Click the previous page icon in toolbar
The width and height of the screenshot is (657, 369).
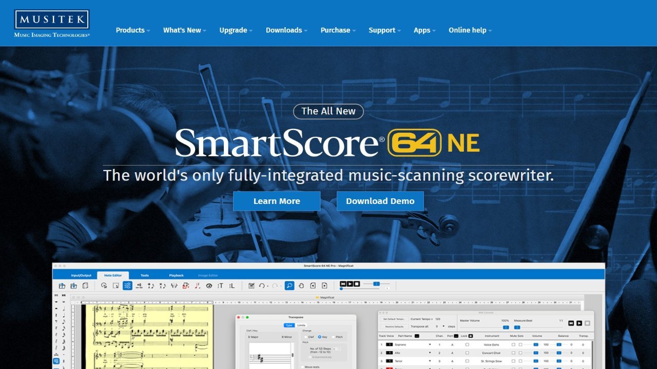[313, 285]
